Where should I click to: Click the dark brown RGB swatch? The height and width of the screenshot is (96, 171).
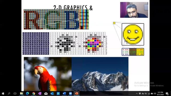[133, 52]
